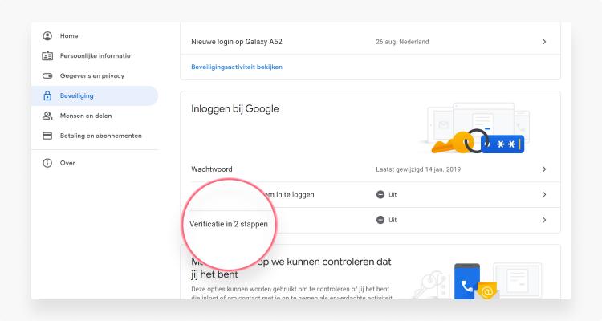
Task: Open Nieuwe login op Galaxy A52 entry
Action: 370,42
